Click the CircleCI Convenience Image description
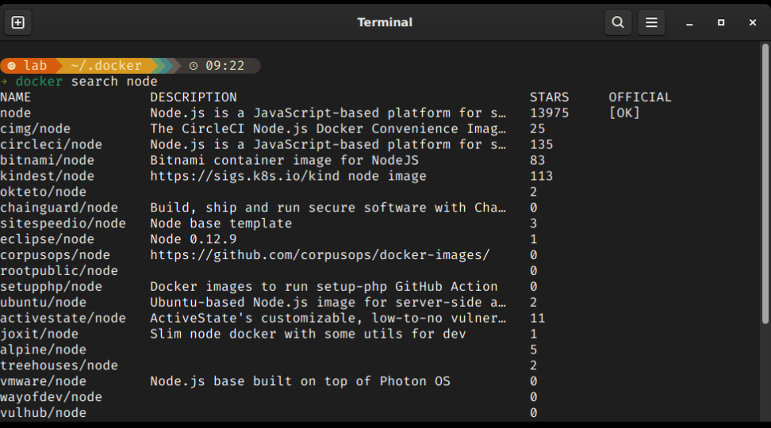This screenshot has height=428, width=771. (328, 128)
